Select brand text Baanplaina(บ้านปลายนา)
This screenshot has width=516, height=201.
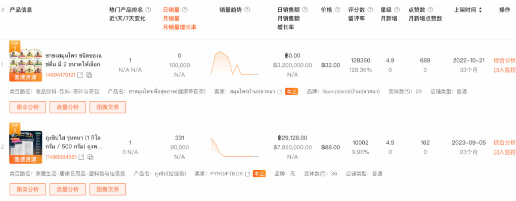(351, 92)
